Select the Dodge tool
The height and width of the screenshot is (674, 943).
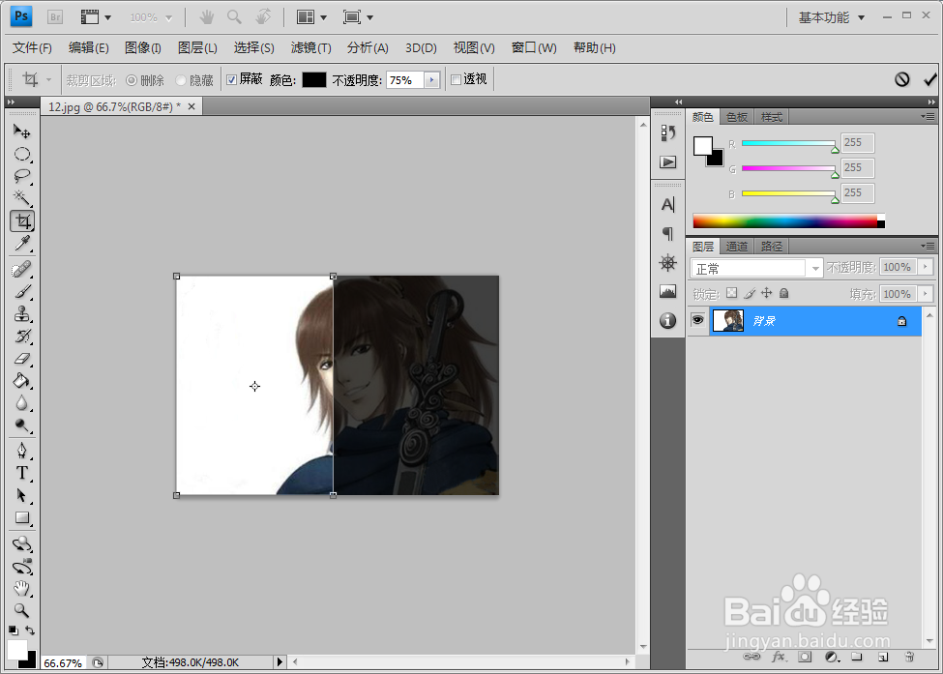pos(22,425)
